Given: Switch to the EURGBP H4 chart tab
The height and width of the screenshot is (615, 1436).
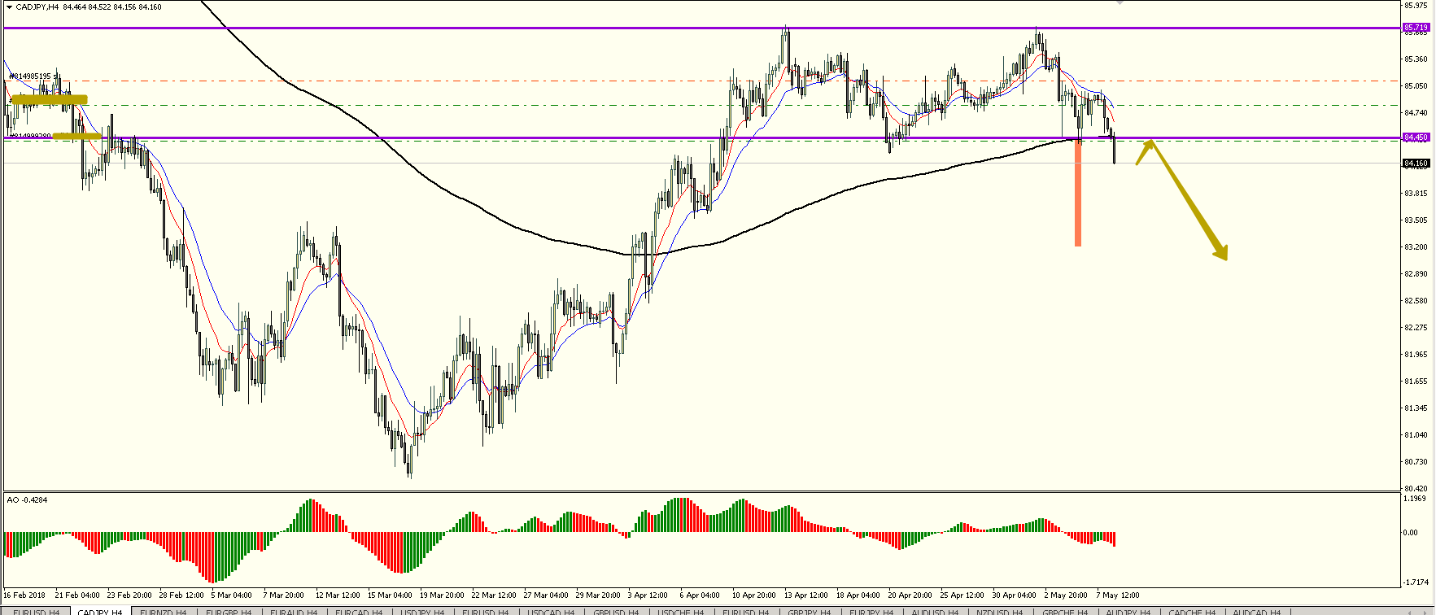Looking at the screenshot, I should [227, 612].
